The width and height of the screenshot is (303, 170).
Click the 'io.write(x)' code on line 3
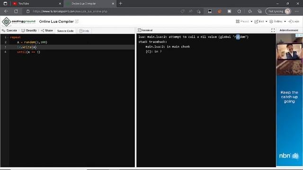pyautogui.click(x=27, y=47)
